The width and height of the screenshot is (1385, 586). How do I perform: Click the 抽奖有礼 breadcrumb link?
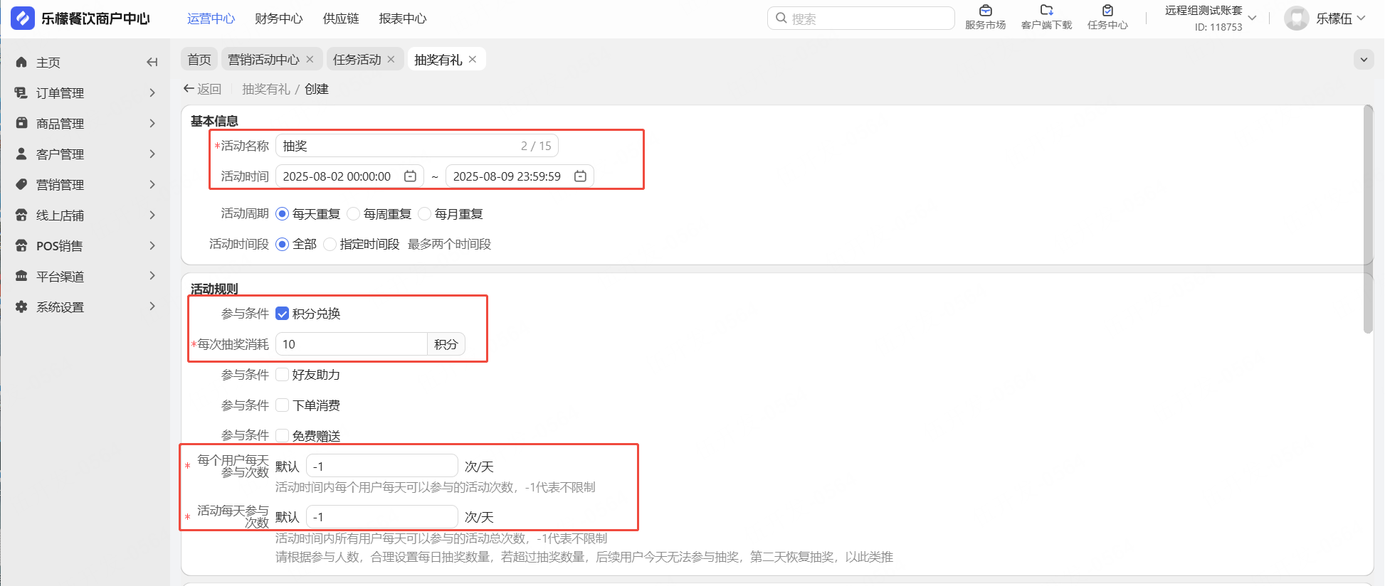(266, 89)
